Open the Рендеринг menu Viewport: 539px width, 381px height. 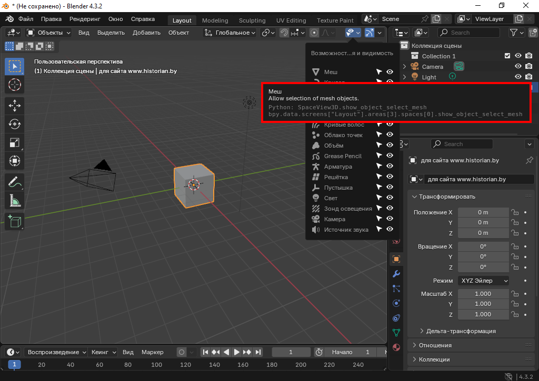[x=85, y=19]
